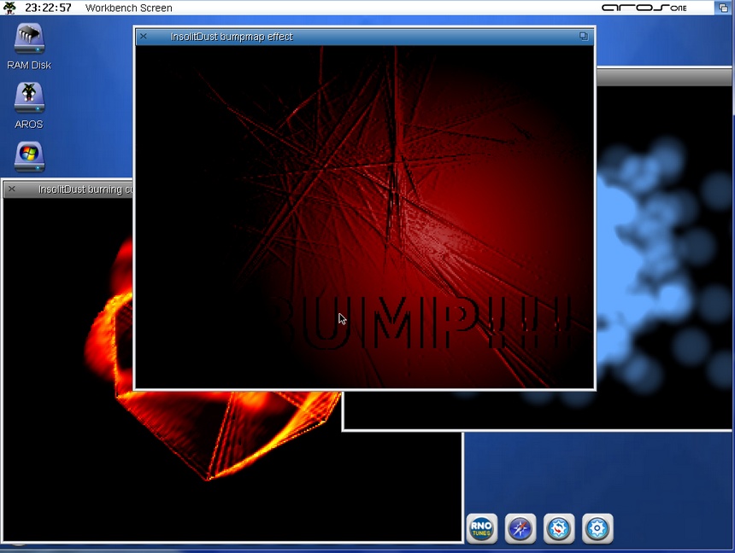Open the RAM Disk desktop icon
The height and width of the screenshot is (553, 735).
(29, 40)
